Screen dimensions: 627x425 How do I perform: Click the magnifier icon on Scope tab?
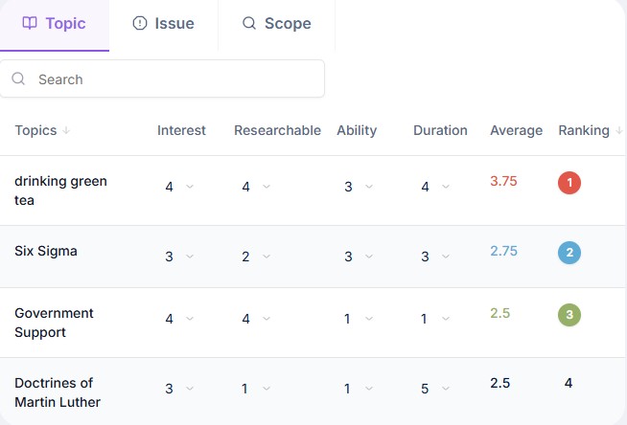click(x=248, y=23)
